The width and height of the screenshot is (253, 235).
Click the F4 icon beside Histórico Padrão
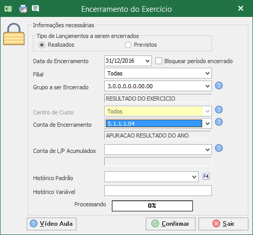(206, 176)
